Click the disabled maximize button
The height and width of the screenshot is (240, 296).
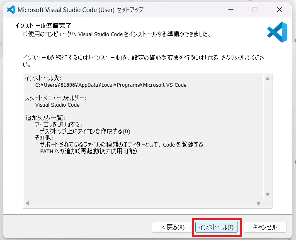[255, 10]
